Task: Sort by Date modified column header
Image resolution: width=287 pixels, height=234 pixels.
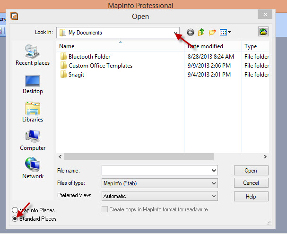Action: [x=213, y=46]
